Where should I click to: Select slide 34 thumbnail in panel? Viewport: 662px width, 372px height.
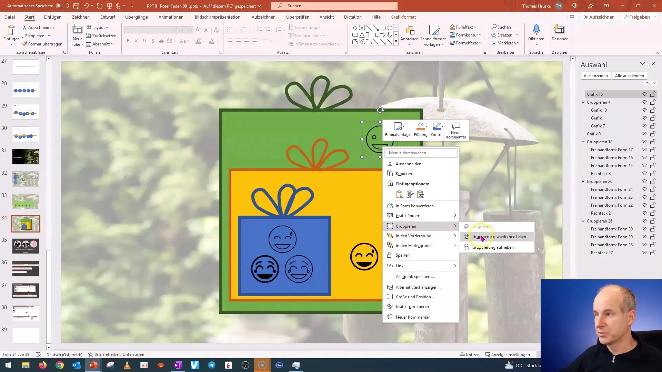tap(25, 224)
